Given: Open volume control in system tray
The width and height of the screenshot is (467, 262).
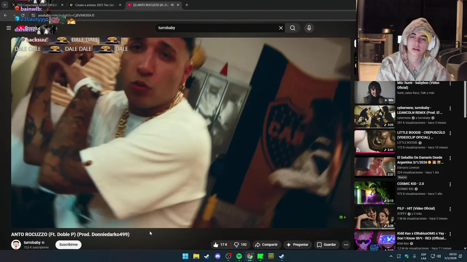Looking at the screenshot, I should pyautogui.click(x=438, y=256).
